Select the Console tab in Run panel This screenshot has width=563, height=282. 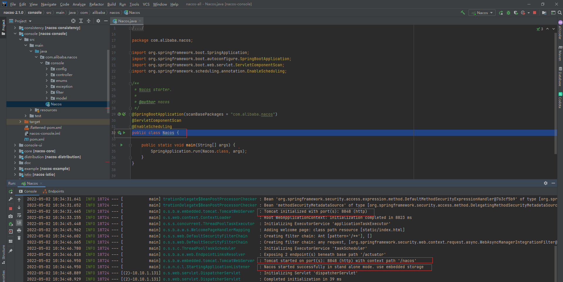point(28,191)
